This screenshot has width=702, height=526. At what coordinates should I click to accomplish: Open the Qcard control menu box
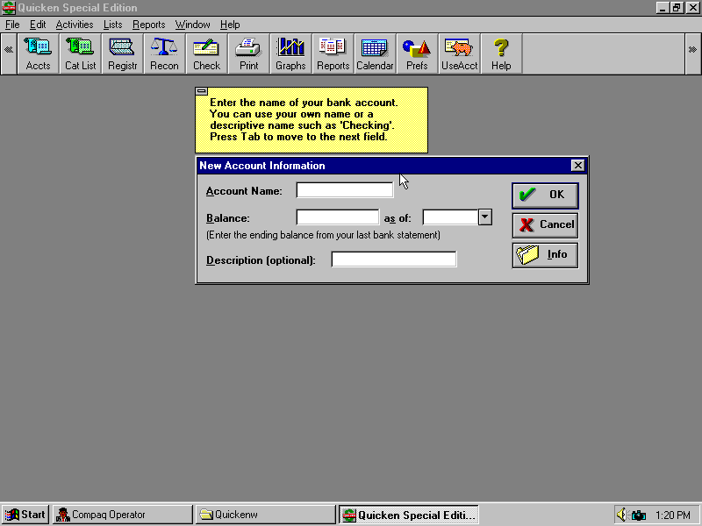(x=202, y=91)
